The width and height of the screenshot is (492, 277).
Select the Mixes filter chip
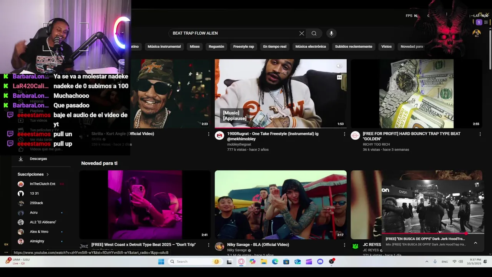pos(195,47)
